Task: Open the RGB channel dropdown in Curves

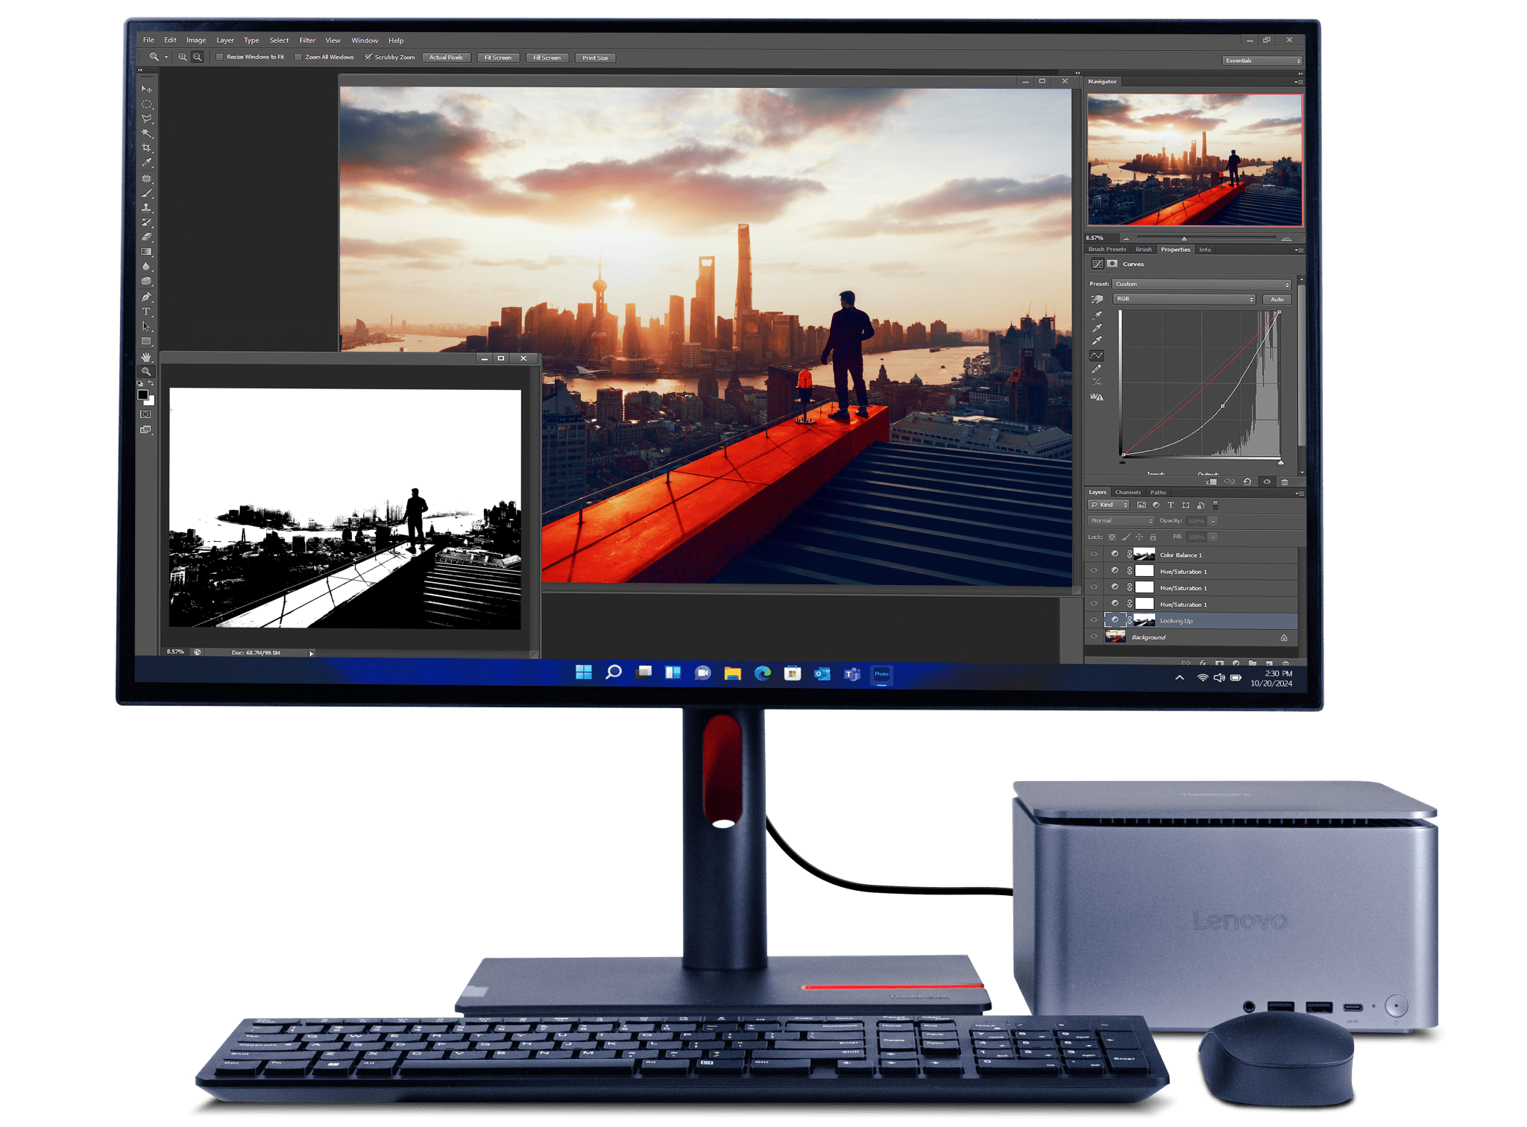Action: coord(1184,299)
